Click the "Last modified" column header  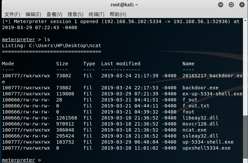(x=121, y=64)
